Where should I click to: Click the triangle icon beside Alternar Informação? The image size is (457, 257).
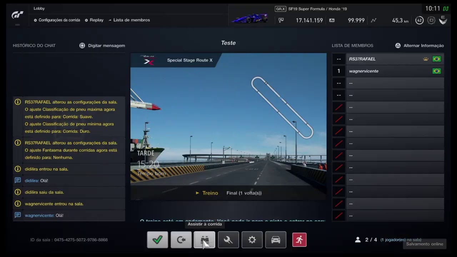click(398, 46)
